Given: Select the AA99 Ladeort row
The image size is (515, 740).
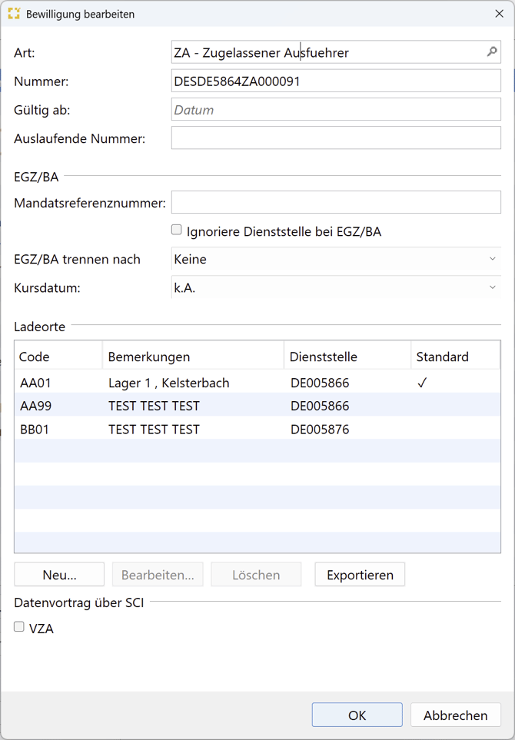Looking at the screenshot, I should (x=154, y=406).
